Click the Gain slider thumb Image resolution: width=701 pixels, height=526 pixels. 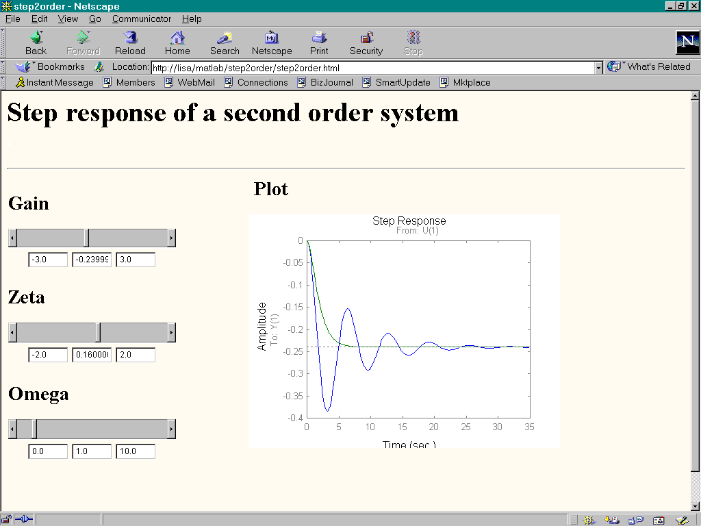tap(86, 238)
